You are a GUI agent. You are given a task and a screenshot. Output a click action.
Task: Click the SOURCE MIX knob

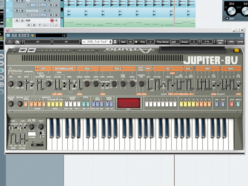click(x=141, y=84)
